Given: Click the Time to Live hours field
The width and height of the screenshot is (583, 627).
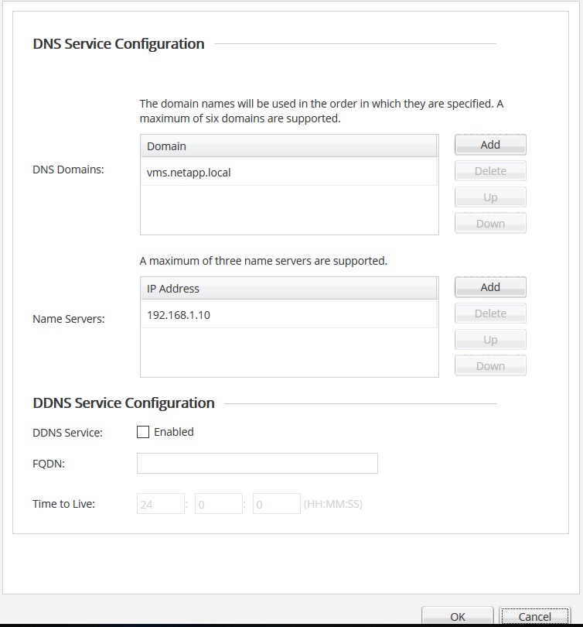Looking at the screenshot, I should click(x=161, y=504).
